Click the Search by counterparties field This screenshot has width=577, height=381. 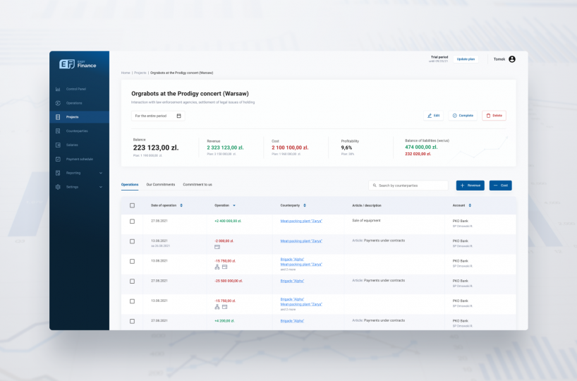tap(409, 185)
